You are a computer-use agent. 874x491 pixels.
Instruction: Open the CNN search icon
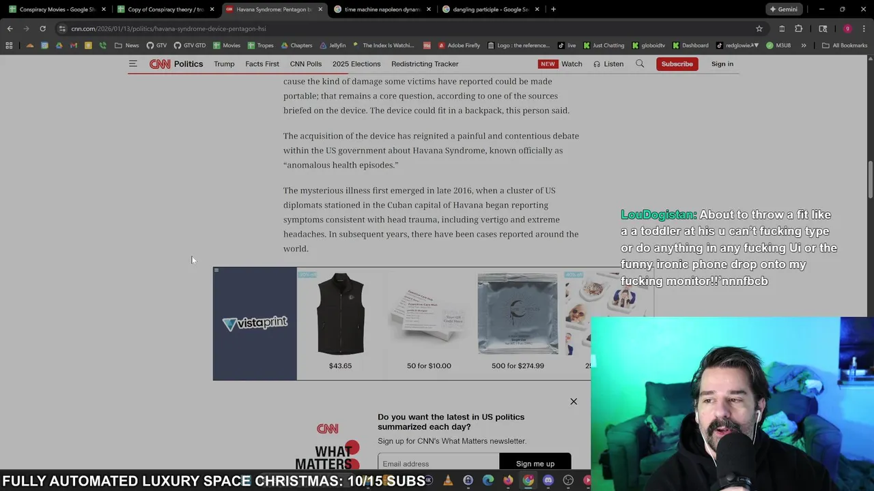click(x=640, y=63)
